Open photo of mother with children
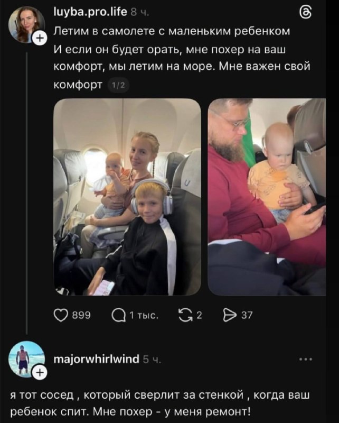The width and height of the screenshot is (339, 423). click(x=127, y=197)
